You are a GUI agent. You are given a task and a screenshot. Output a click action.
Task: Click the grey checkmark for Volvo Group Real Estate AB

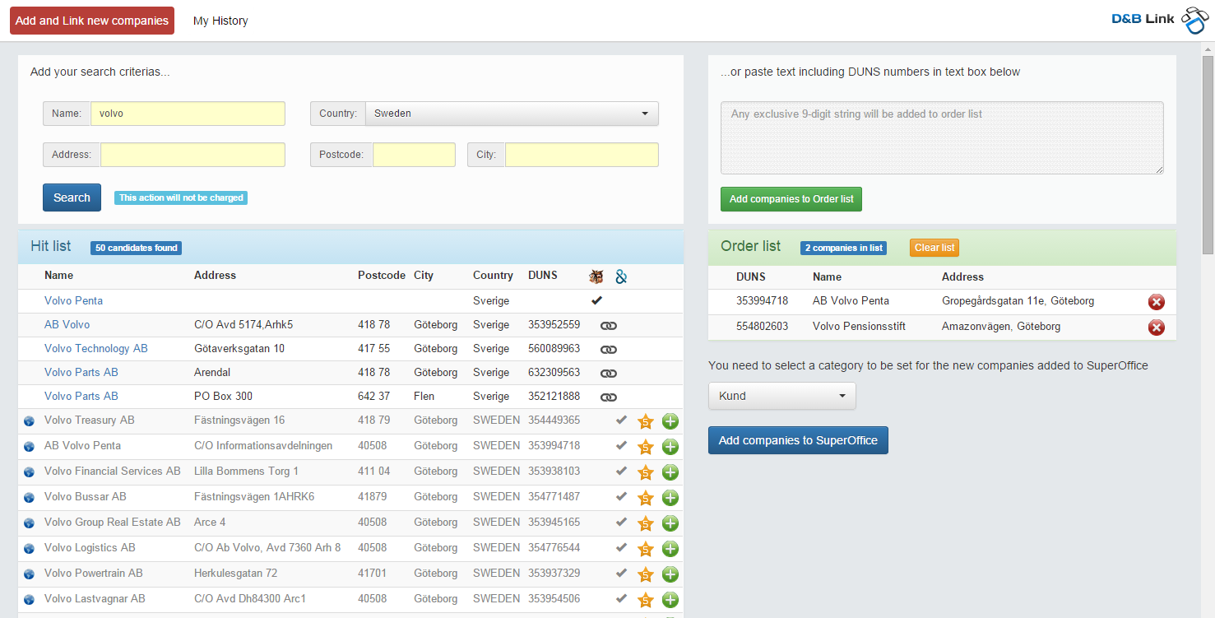pyautogui.click(x=621, y=522)
